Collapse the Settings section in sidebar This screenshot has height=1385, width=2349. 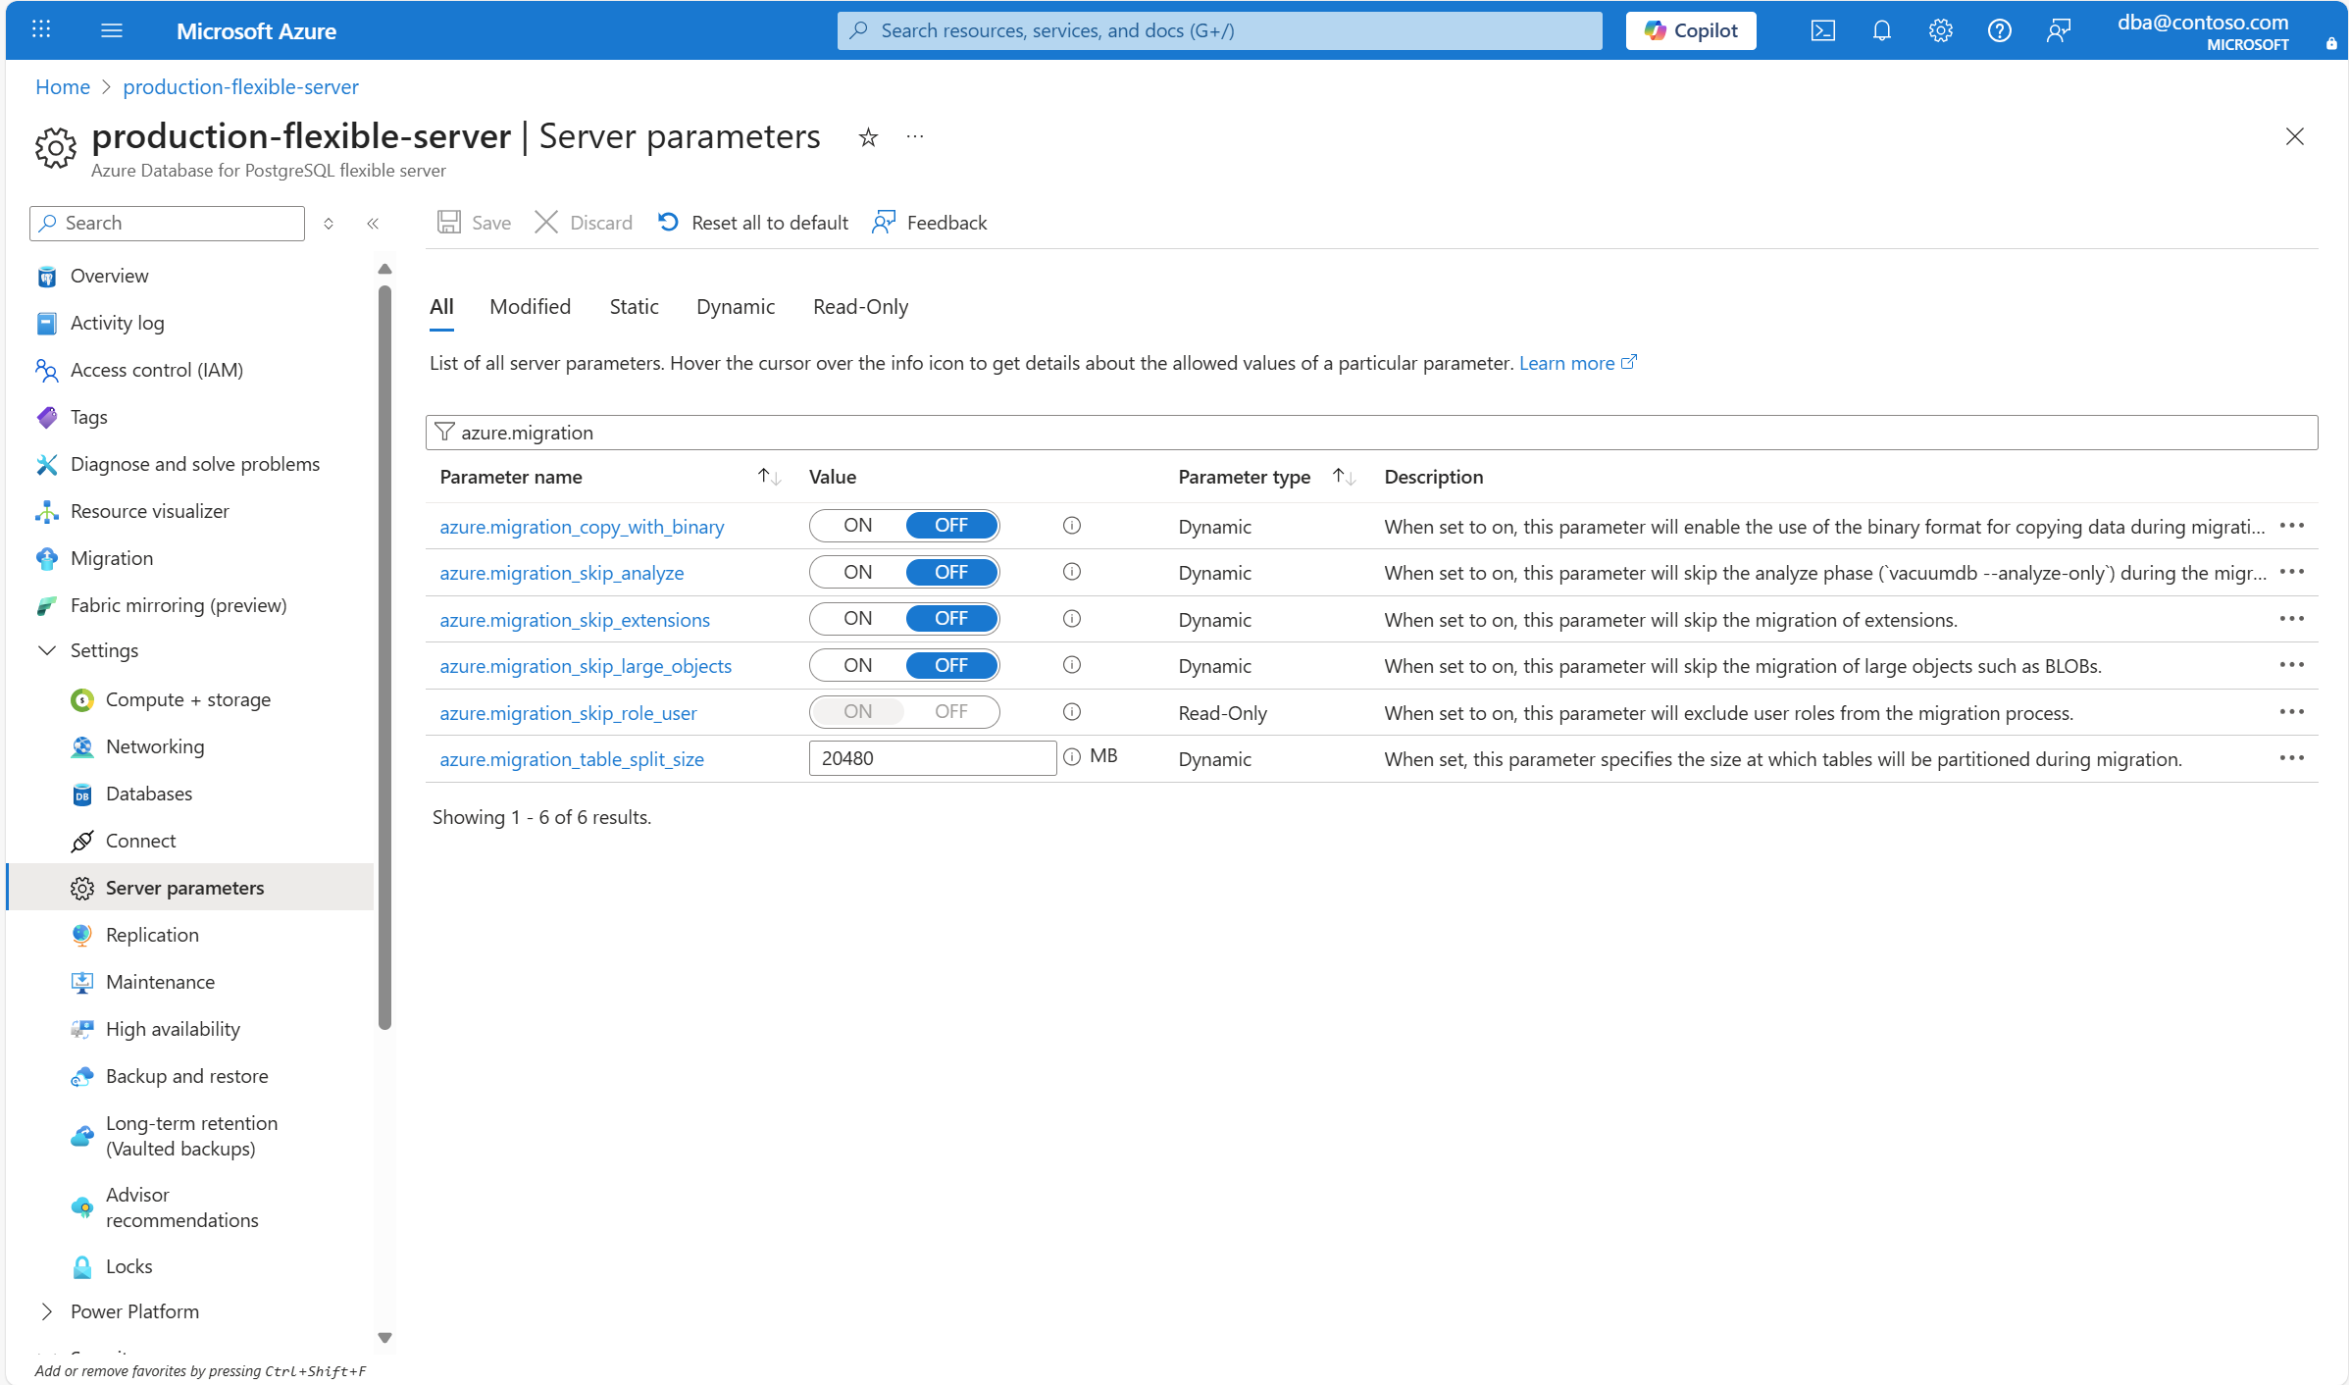coord(47,650)
